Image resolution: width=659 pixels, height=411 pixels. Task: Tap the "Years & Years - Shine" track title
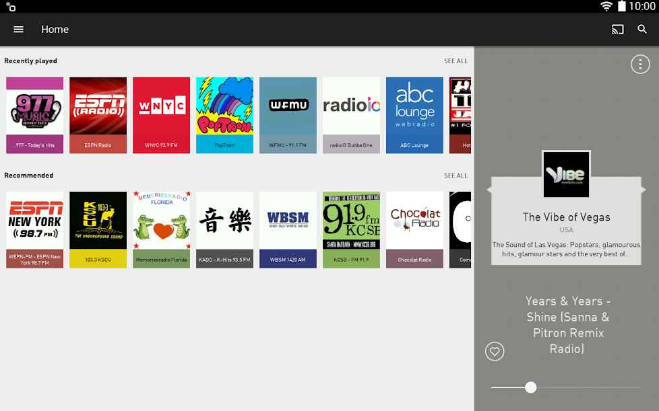pos(567,325)
